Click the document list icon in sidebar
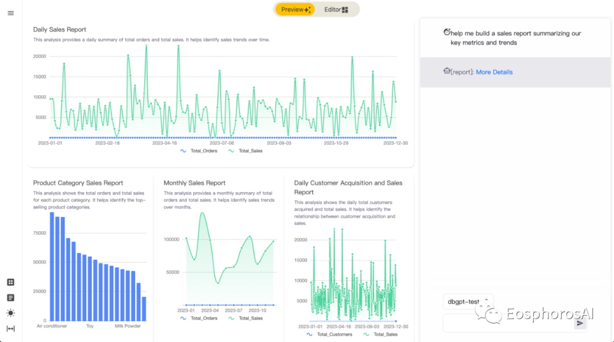This screenshot has height=342, width=614. click(11, 298)
